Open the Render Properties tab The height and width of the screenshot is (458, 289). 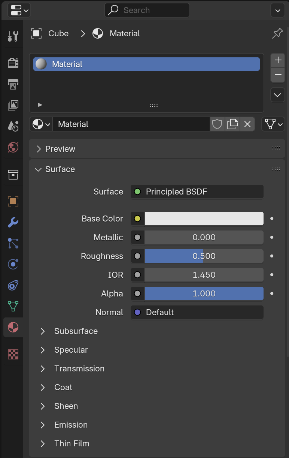click(x=13, y=63)
